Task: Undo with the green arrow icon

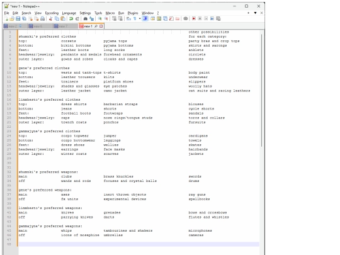Action: pos(71,19)
